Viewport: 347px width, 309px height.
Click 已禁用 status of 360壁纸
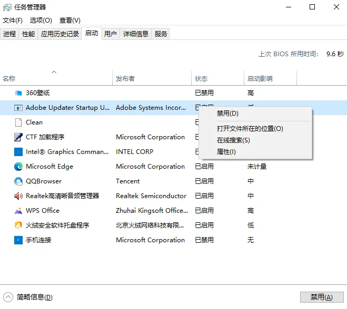[204, 93]
